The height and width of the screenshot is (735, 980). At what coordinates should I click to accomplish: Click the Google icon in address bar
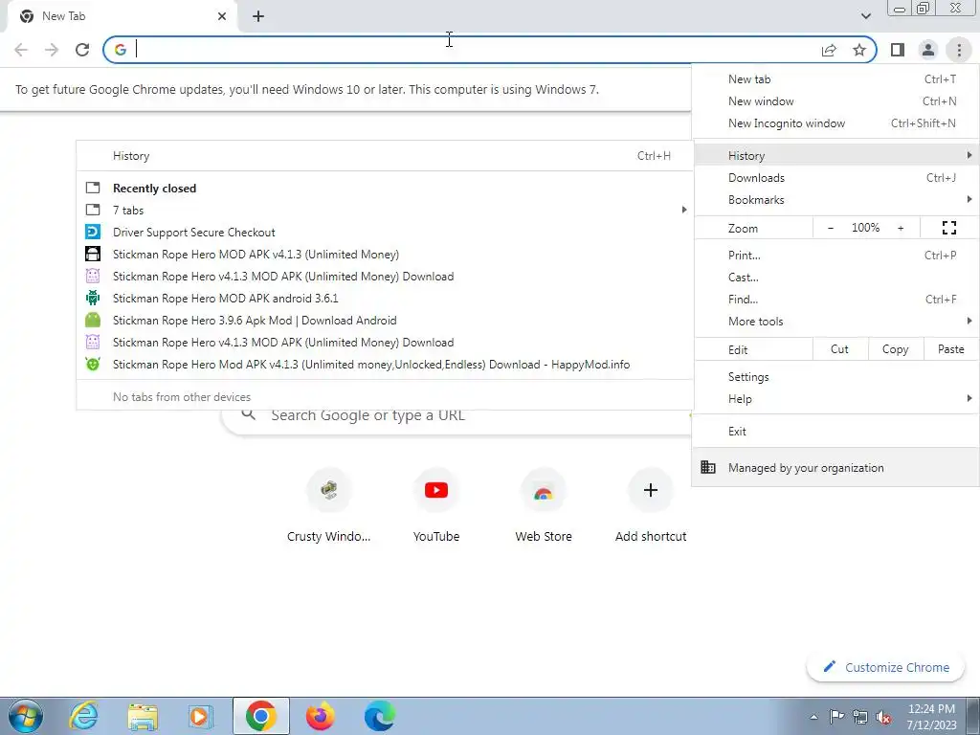pos(121,50)
